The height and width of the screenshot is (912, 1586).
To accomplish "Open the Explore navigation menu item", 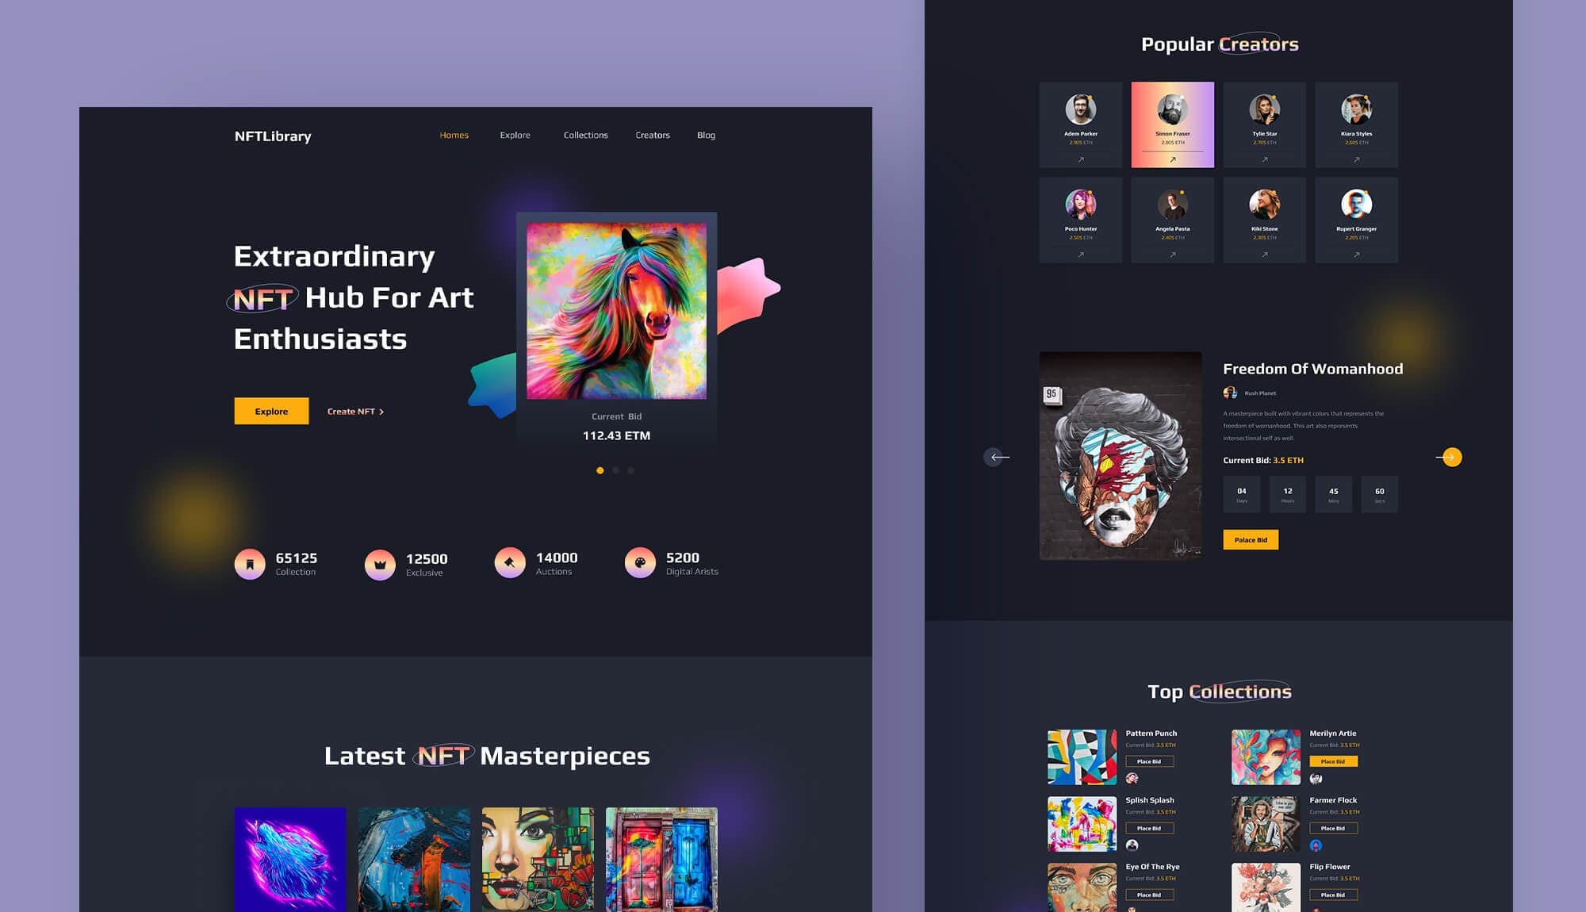I will [x=515, y=134].
